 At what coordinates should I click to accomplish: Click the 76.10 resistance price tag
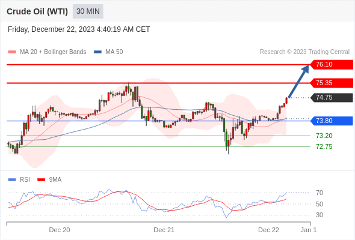(332, 65)
